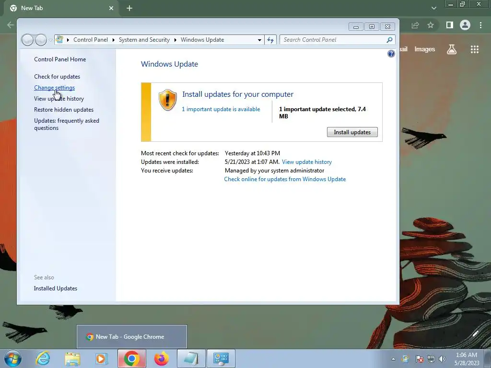This screenshot has height=368, width=491.
Task: Click the taskbar clock showing 1:06 AM
Action: pos(467,359)
